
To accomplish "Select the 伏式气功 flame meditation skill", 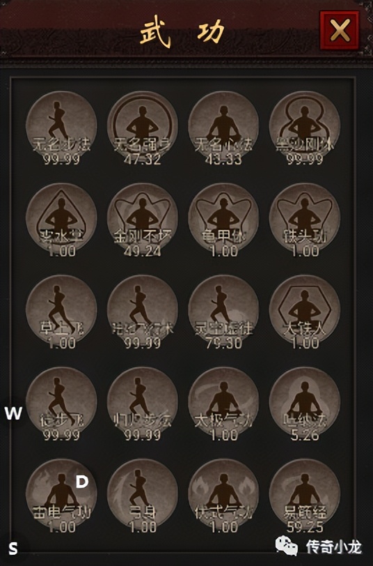I will (223, 494).
